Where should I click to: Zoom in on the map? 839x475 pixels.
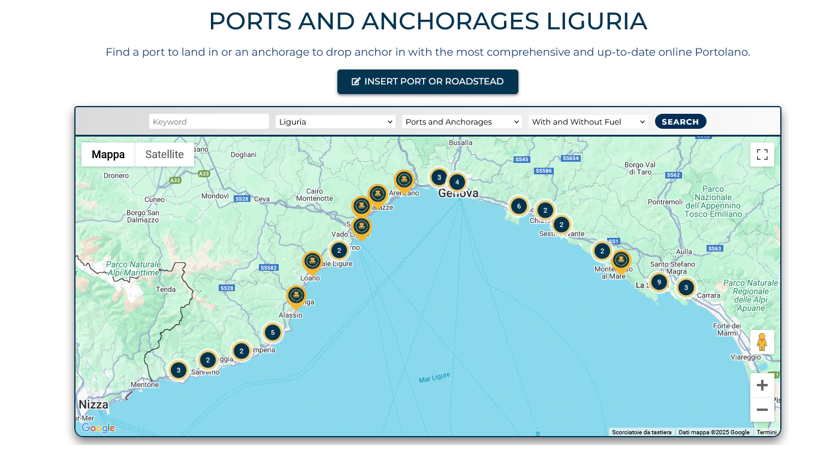762,385
